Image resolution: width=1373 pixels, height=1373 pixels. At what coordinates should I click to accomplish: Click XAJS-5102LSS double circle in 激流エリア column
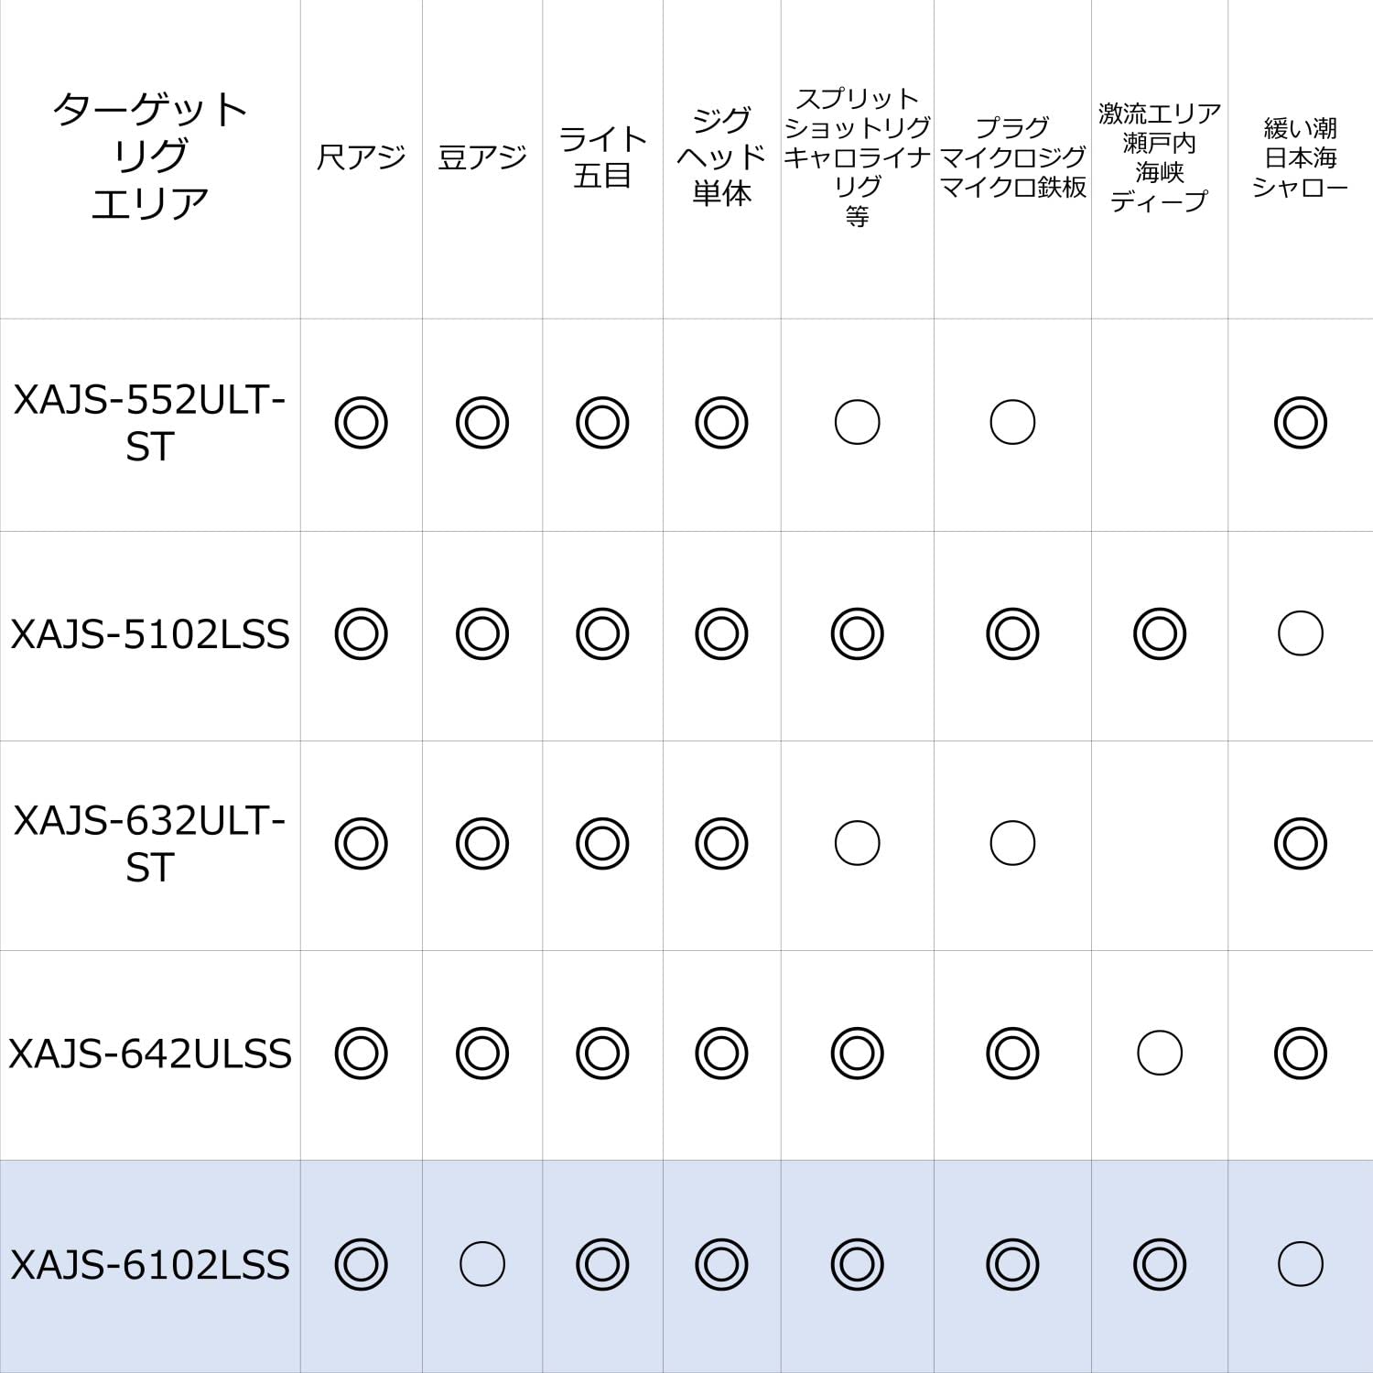1159,633
